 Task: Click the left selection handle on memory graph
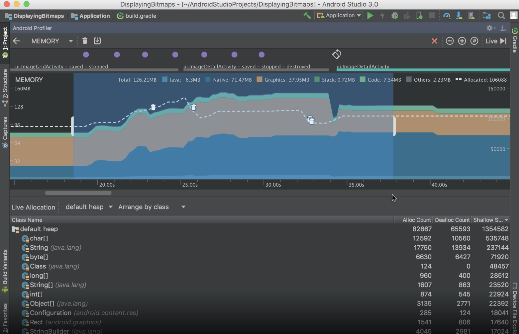72,126
